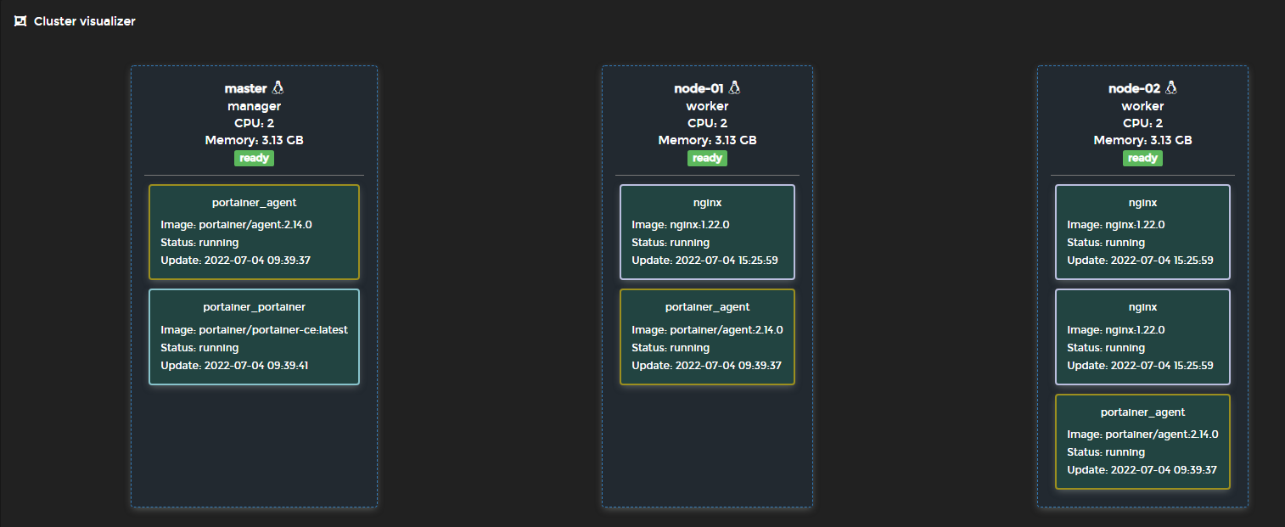Click the Linux penguin icon beside node-01
The image size is (1285, 527).
click(733, 87)
